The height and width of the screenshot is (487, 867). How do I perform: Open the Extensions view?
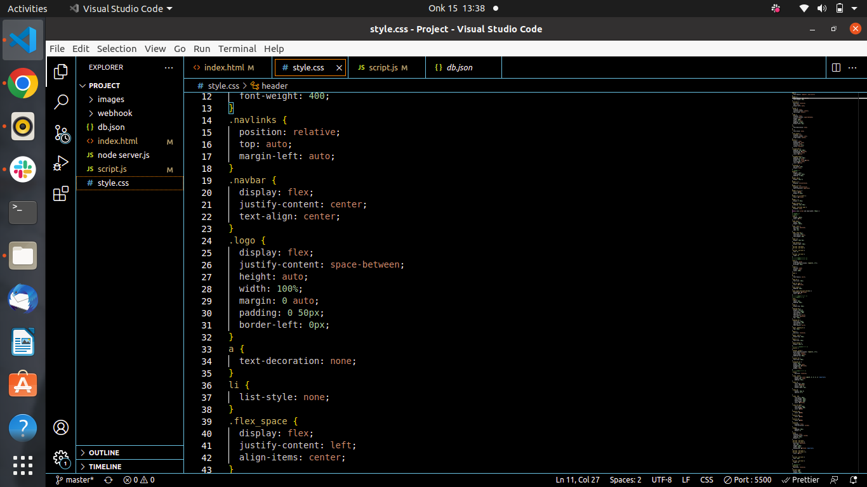61,194
